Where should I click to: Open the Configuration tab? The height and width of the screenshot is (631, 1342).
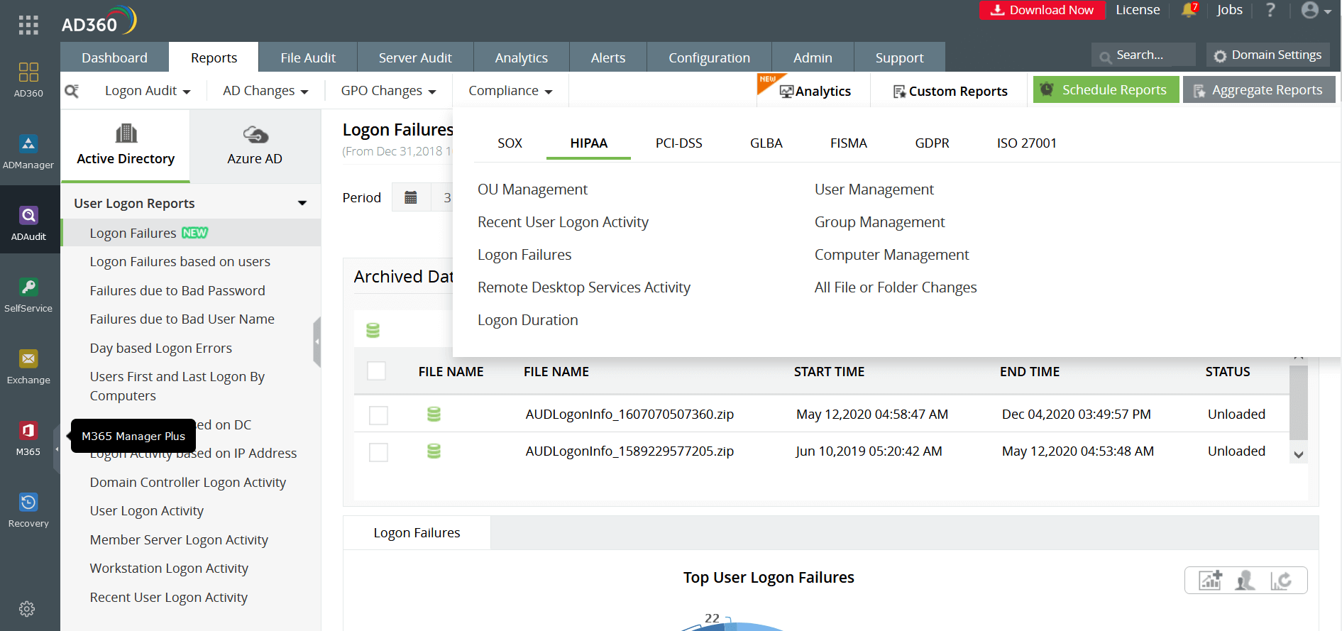pyautogui.click(x=709, y=57)
